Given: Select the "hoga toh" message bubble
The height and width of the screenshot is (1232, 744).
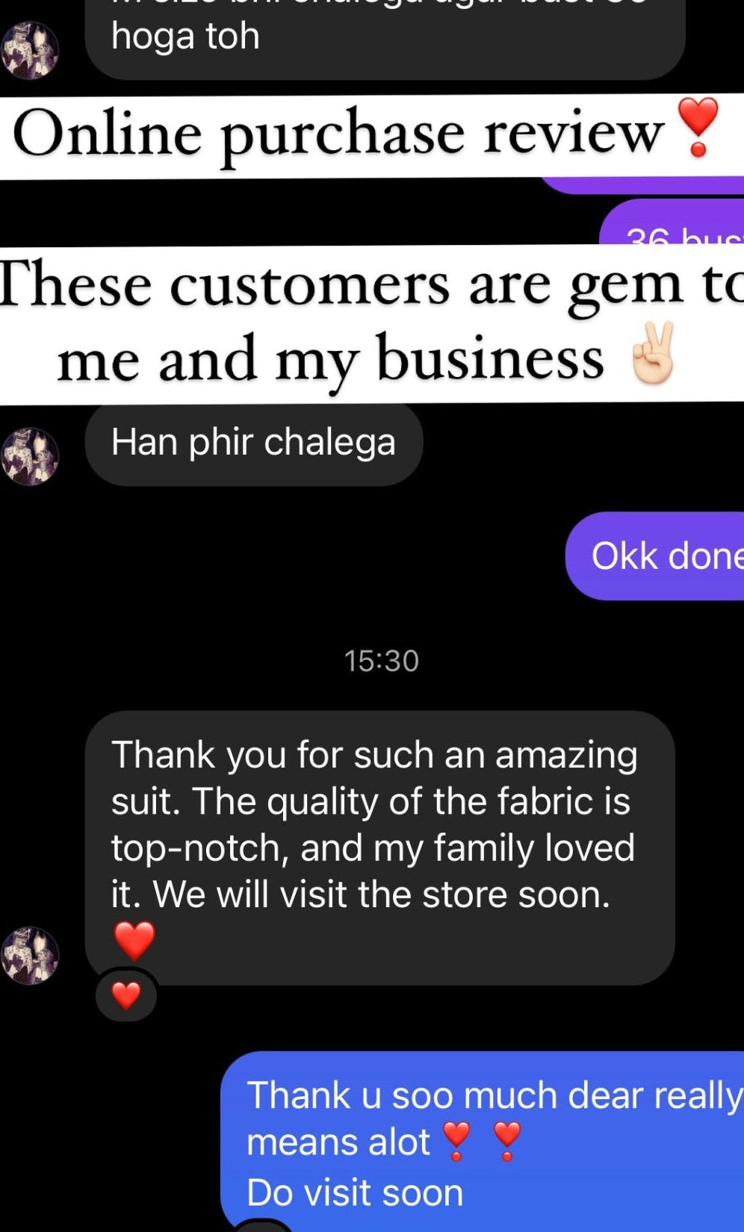Looking at the screenshot, I should tap(385, 37).
